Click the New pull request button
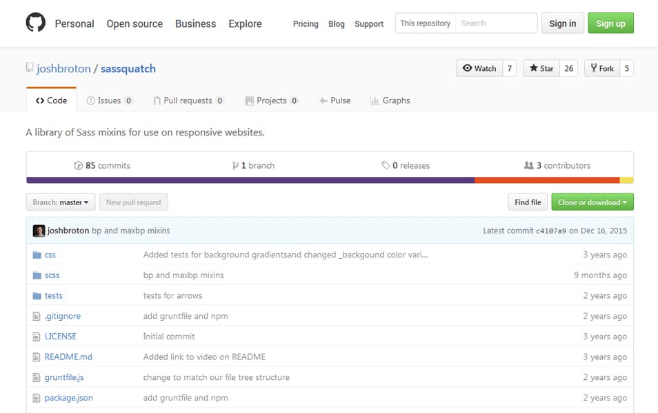This screenshot has height=413, width=658. pos(133,202)
